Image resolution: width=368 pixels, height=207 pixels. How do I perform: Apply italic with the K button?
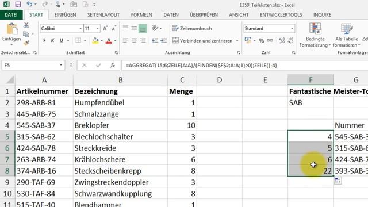(x=52, y=41)
